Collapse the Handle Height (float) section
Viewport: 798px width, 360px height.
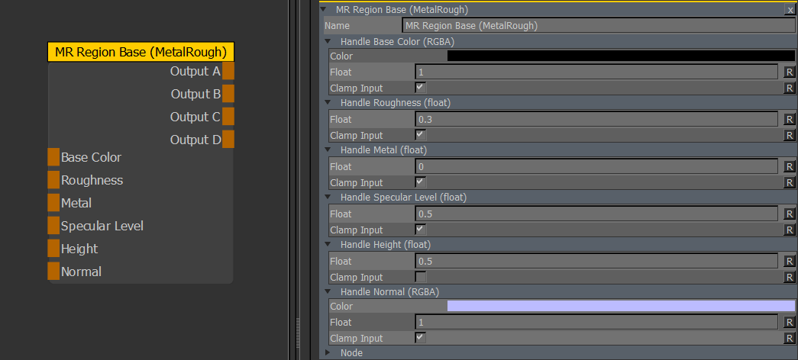[328, 245]
